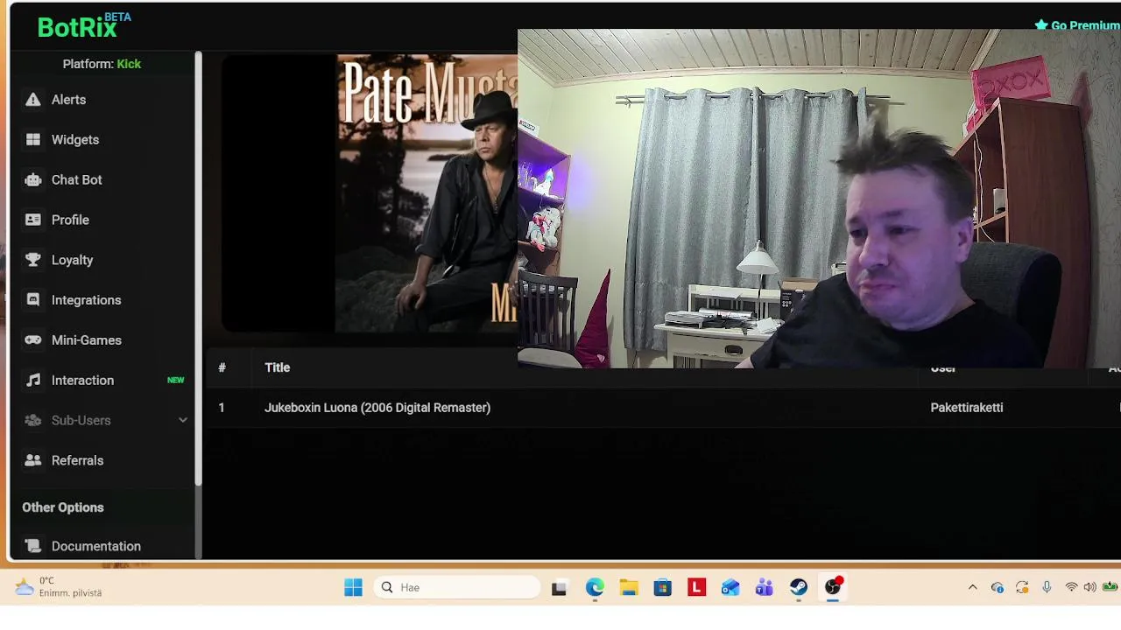
Task: Open Microsoft Edge from the taskbar
Action: tap(595, 588)
